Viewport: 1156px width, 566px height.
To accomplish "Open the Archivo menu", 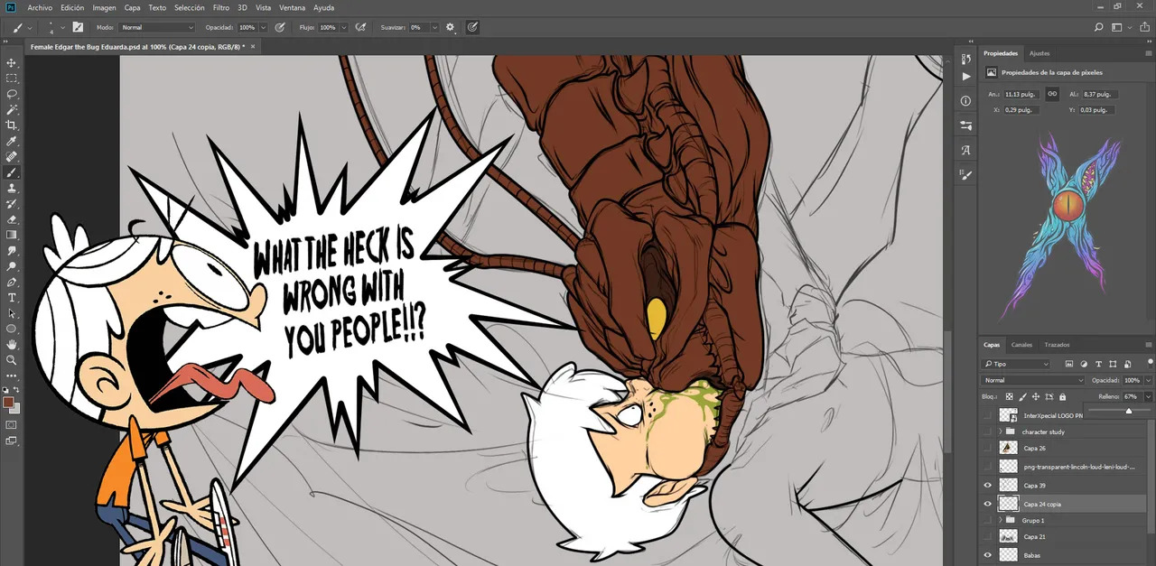I will 40,7.
